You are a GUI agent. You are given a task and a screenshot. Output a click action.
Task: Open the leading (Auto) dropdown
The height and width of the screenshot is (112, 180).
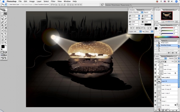[152, 16]
